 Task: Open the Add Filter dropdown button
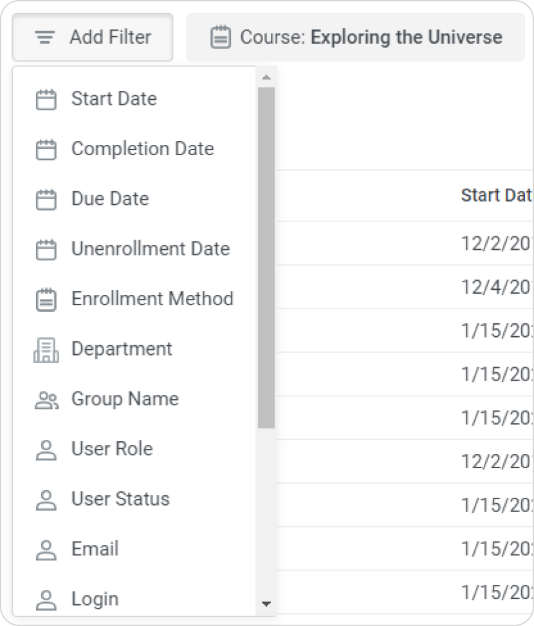point(93,37)
